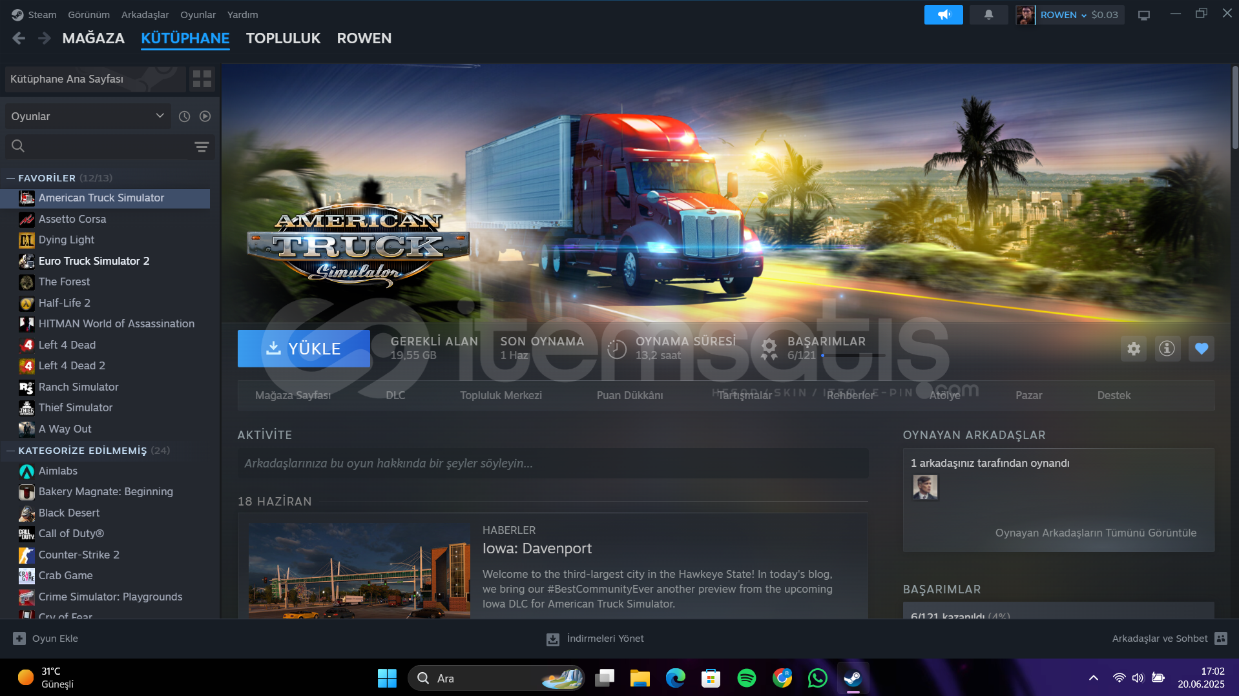Open WhatsApp from the taskbar
This screenshot has height=696, width=1239.
coord(817,678)
